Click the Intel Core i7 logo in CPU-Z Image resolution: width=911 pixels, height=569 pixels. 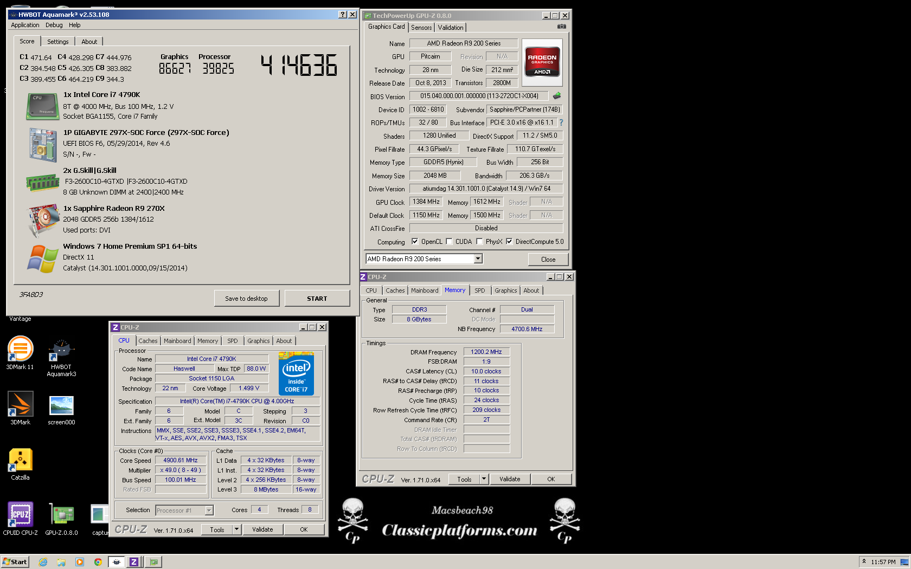(296, 373)
